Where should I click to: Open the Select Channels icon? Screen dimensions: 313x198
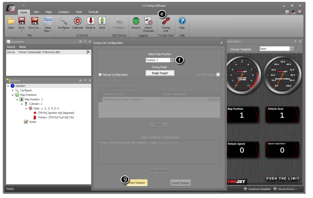point(148,21)
